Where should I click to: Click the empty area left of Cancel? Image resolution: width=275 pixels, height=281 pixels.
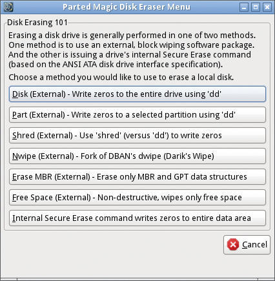tap(112, 245)
